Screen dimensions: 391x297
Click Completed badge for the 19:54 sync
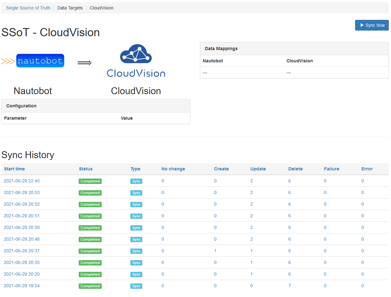(90, 286)
